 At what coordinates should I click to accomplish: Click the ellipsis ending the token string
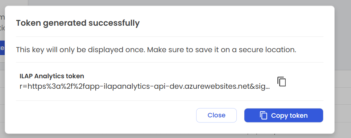pos(267,88)
